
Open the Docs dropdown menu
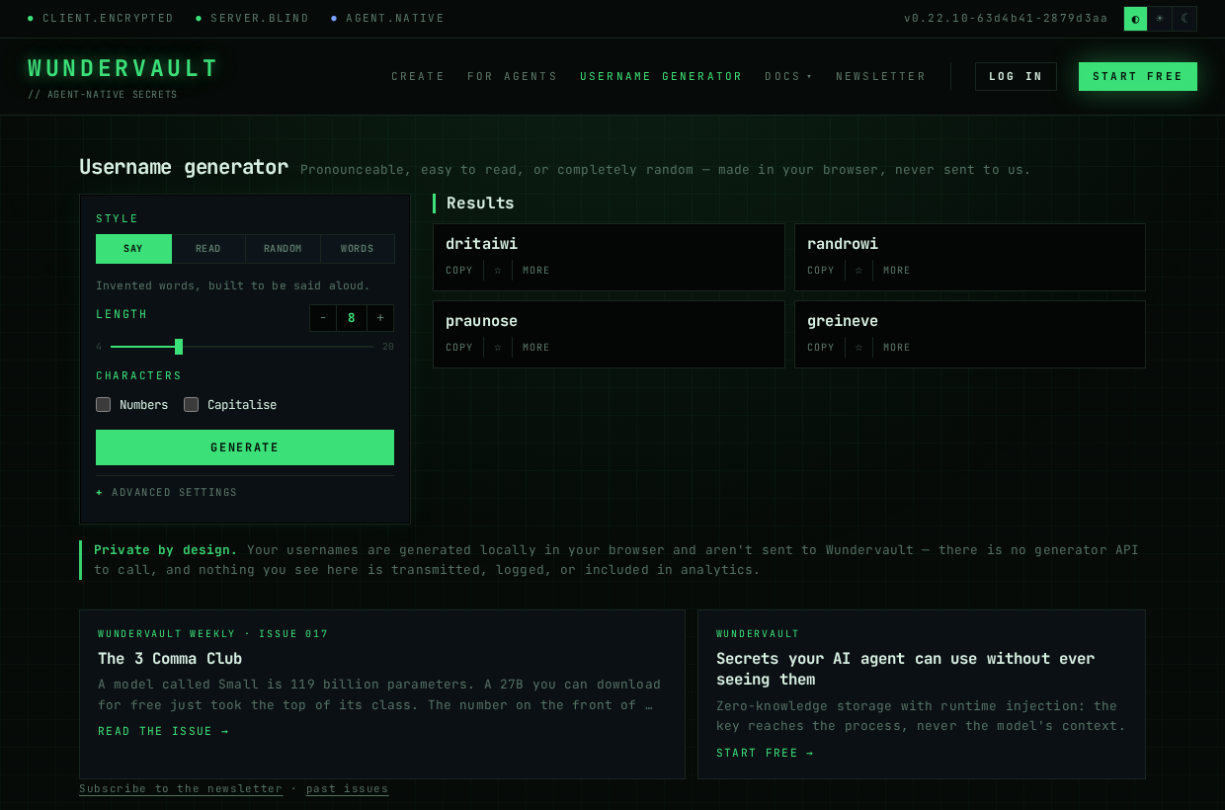point(788,77)
